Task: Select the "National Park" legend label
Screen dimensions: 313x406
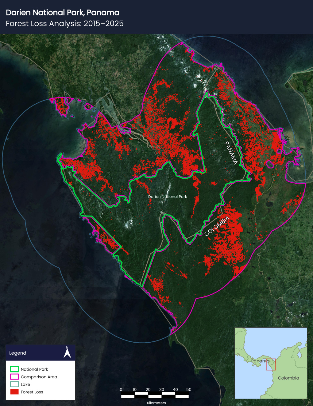Action: (x=34, y=369)
